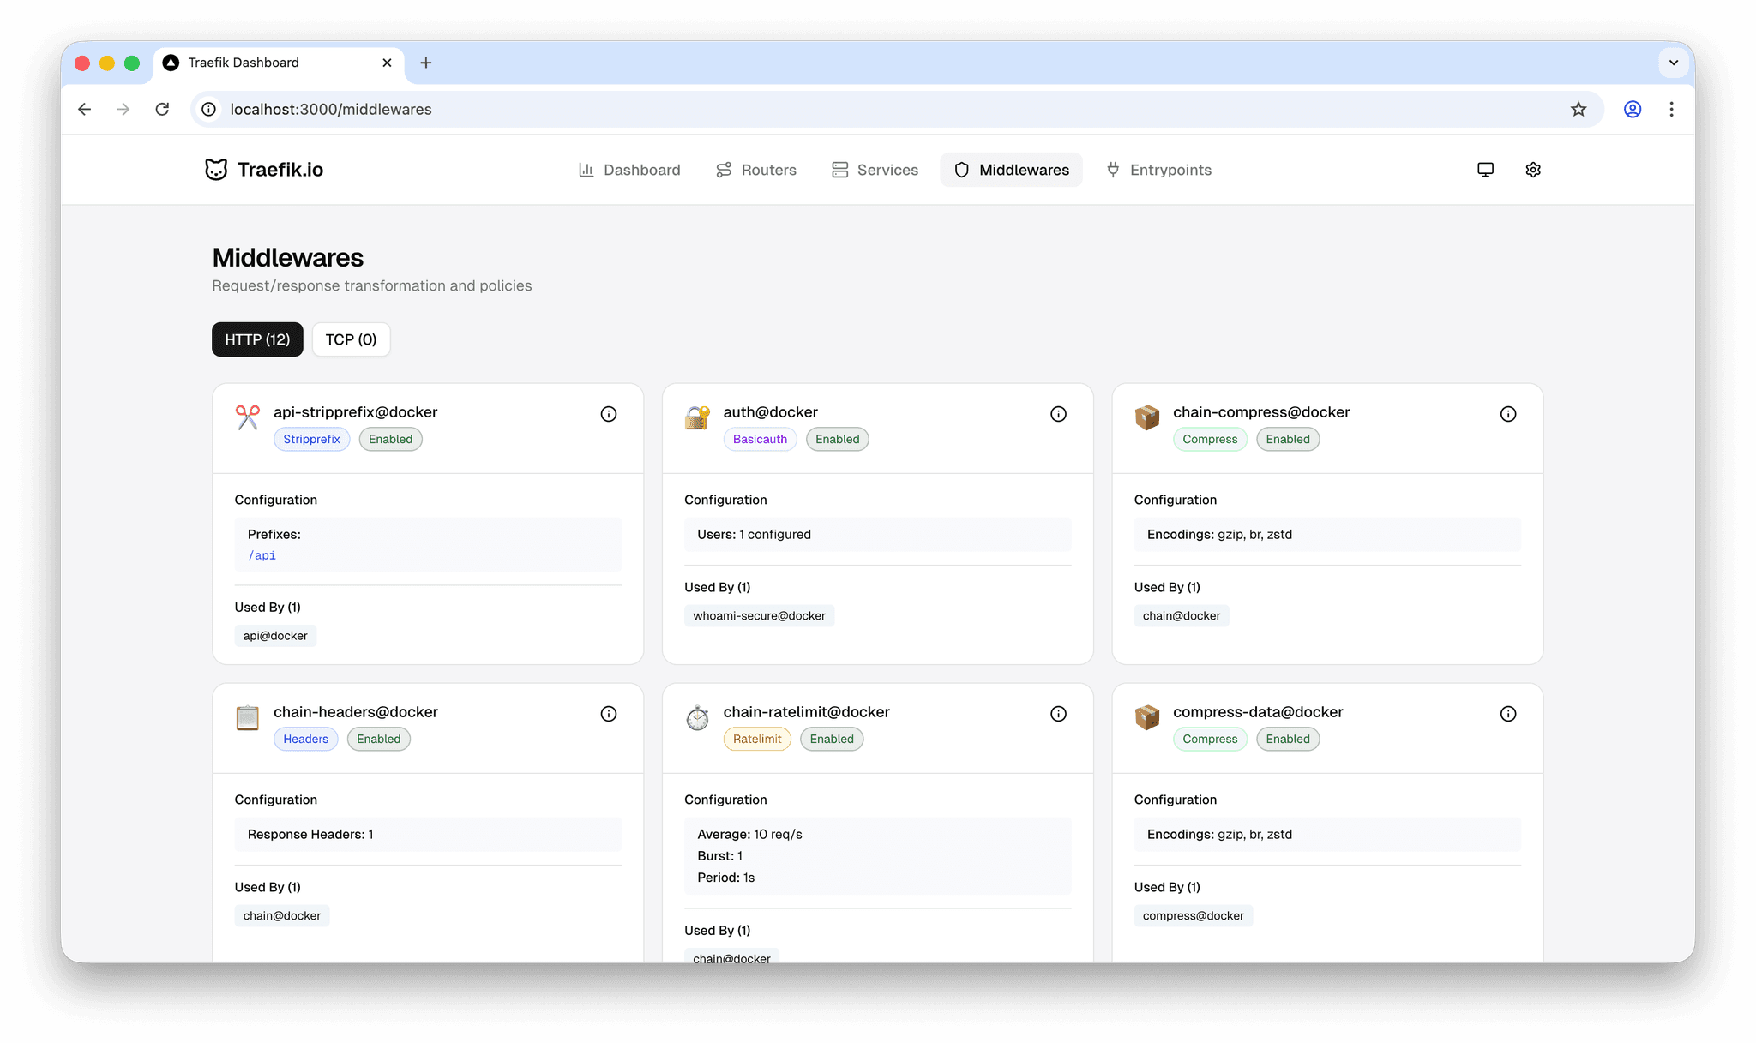Viewport: 1756px width, 1043px height.
Task: Click the Services stack icon
Action: click(839, 169)
